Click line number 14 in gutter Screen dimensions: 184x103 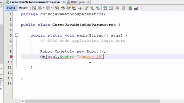click(x=9, y=84)
